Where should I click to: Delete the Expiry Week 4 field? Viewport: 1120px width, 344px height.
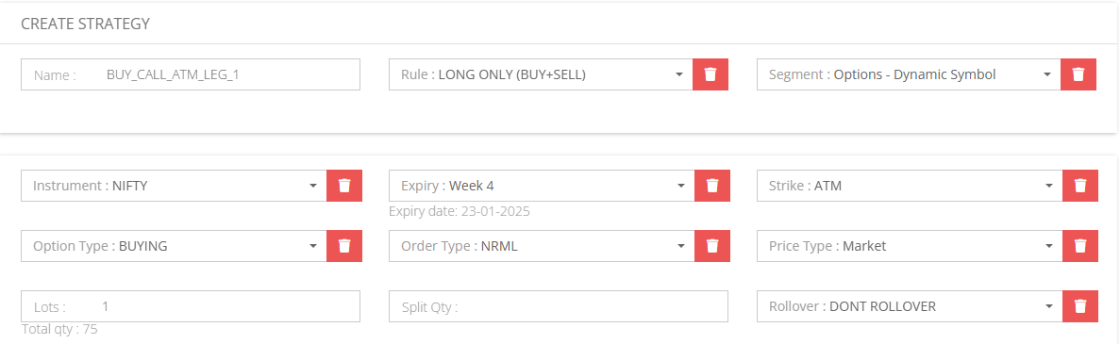712,186
